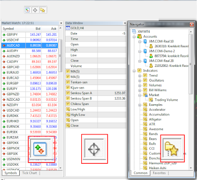Click the Senkou Span A indicator icon
The height and width of the screenshot is (180, 197).
pos(68,93)
